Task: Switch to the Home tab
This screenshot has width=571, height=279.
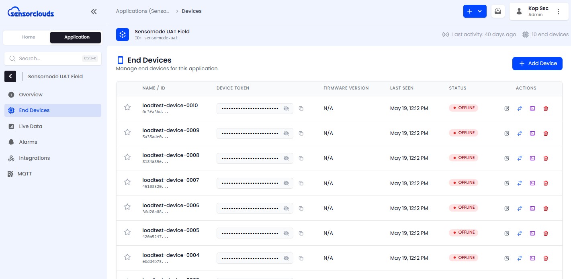Action: [x=29, y=37]
